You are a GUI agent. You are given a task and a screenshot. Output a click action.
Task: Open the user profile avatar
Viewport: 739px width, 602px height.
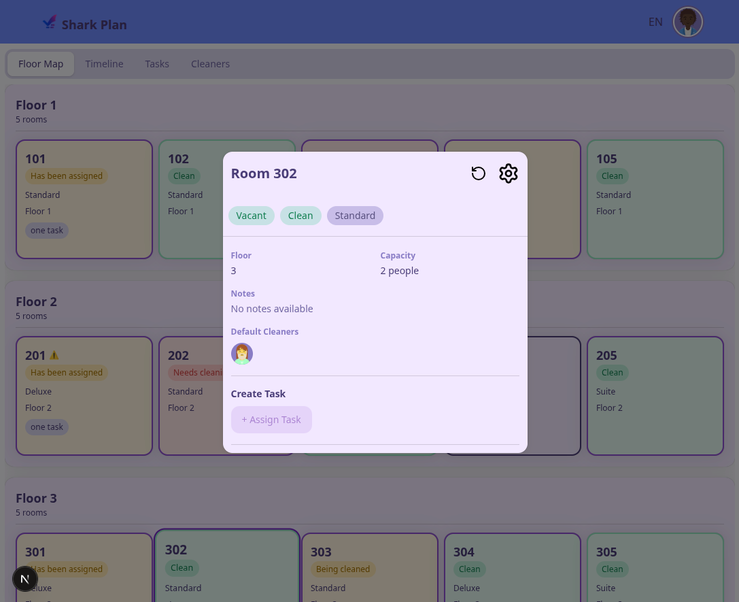687,22
